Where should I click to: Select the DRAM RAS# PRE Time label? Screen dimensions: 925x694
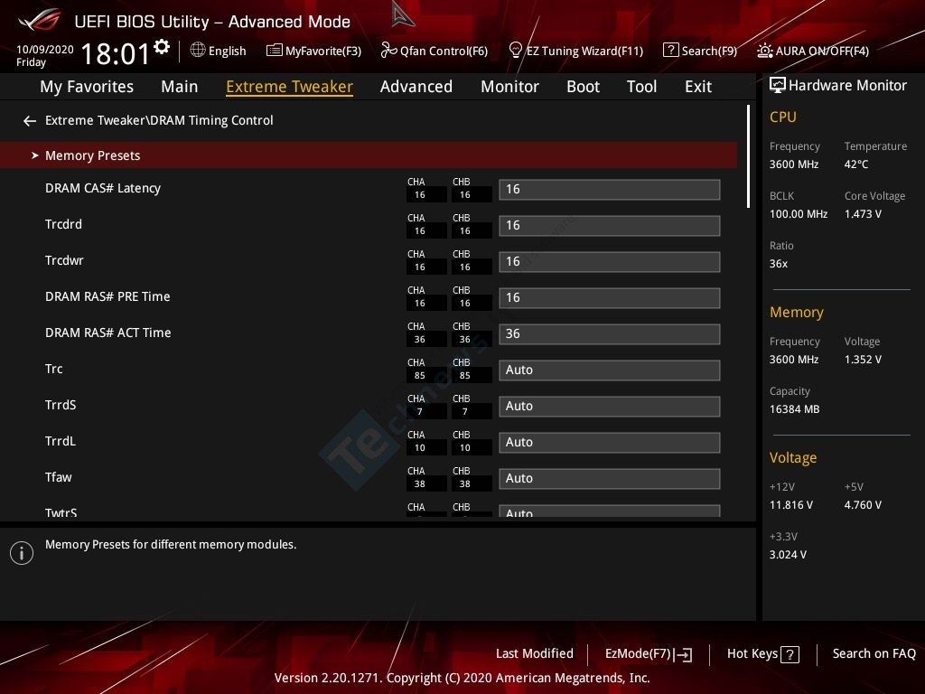click(107, 296)
